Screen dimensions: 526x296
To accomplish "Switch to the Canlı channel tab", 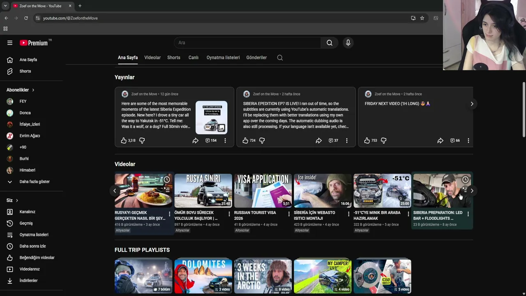I will (194, 58).
